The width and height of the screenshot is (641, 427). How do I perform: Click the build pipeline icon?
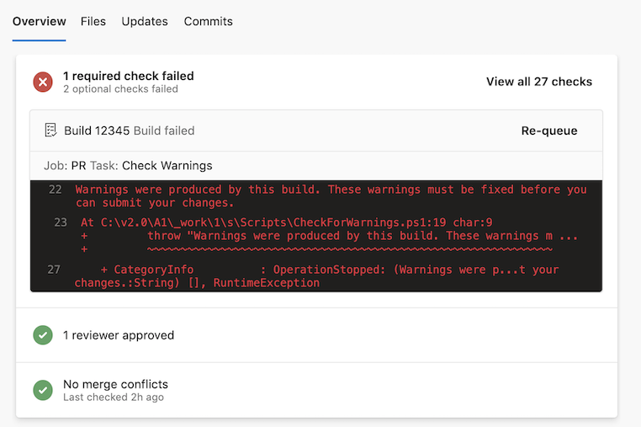pyautogui.click(x=51, y=131)
